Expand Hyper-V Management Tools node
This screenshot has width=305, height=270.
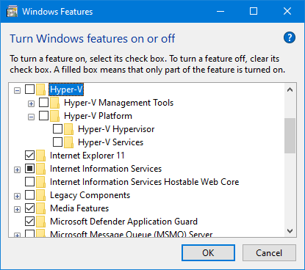31,104
